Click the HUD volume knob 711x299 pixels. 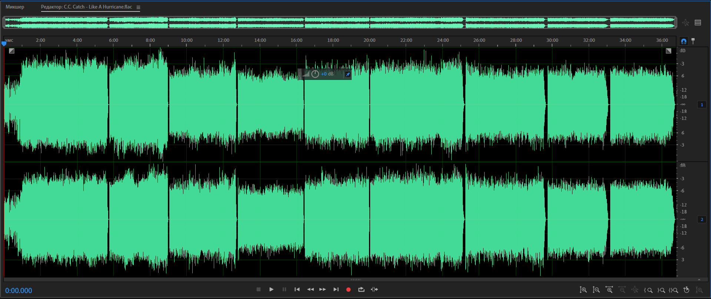[x=315, y=74]
